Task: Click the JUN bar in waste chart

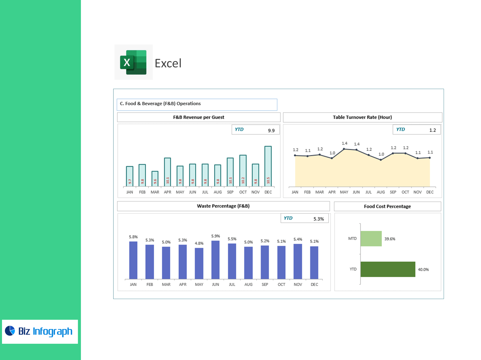Action: (x=215, y=260)
